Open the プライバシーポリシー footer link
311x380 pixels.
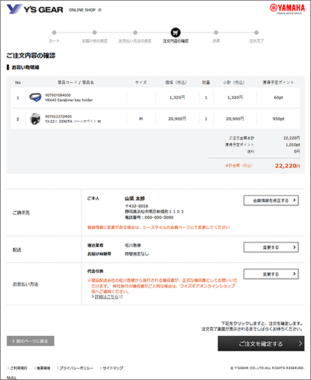click(x=77, y=368)
